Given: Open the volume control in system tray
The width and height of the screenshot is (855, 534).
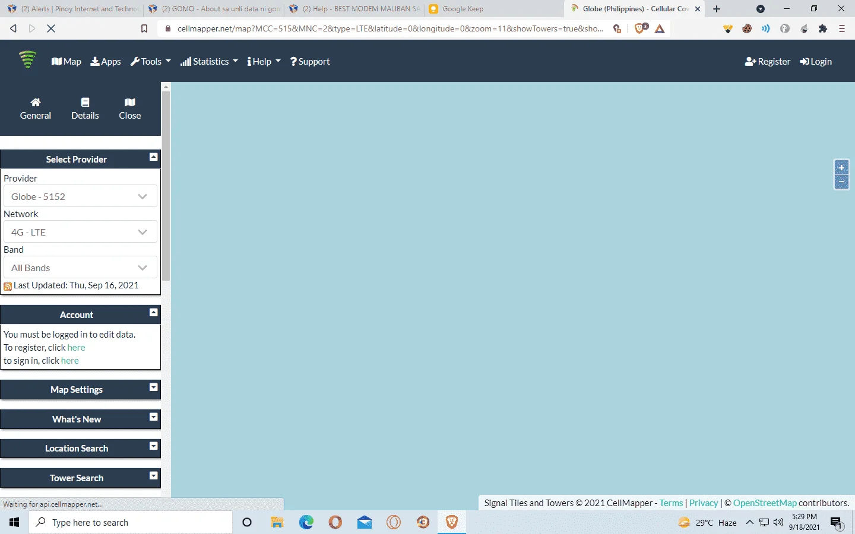Looking at the screenshot, I should [778, 522].
